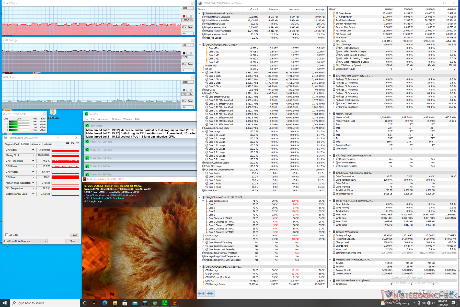Screen dimensions: 460x307
Task: Select Prime95 Worker #3 Self-Test window
Action: (x=140, y=150)
